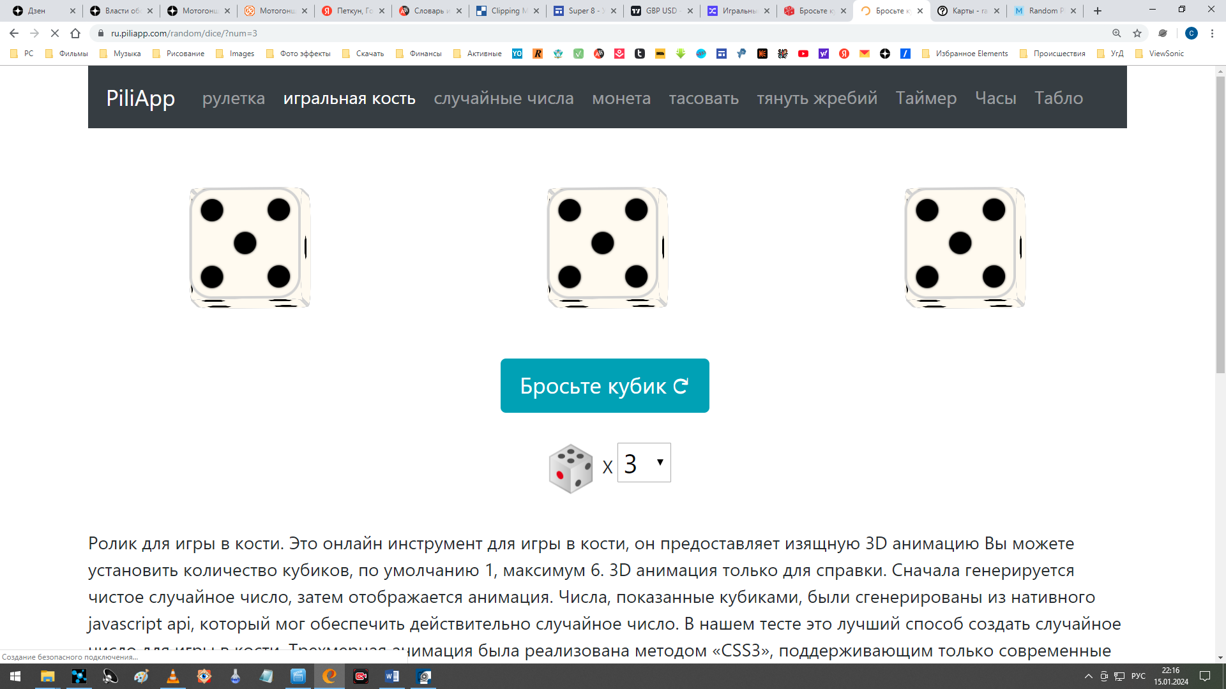Viewport: 1226px width, 689px height.
Task: Open the Chrome three-dot menu
Action: 1212,33
